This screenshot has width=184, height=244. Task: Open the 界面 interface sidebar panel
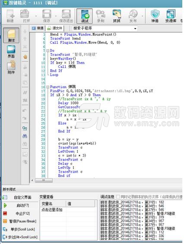coord(11,52)
